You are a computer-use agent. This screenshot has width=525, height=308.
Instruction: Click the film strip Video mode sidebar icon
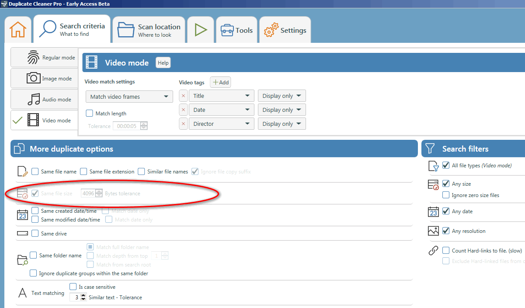[x=33, y=120]
